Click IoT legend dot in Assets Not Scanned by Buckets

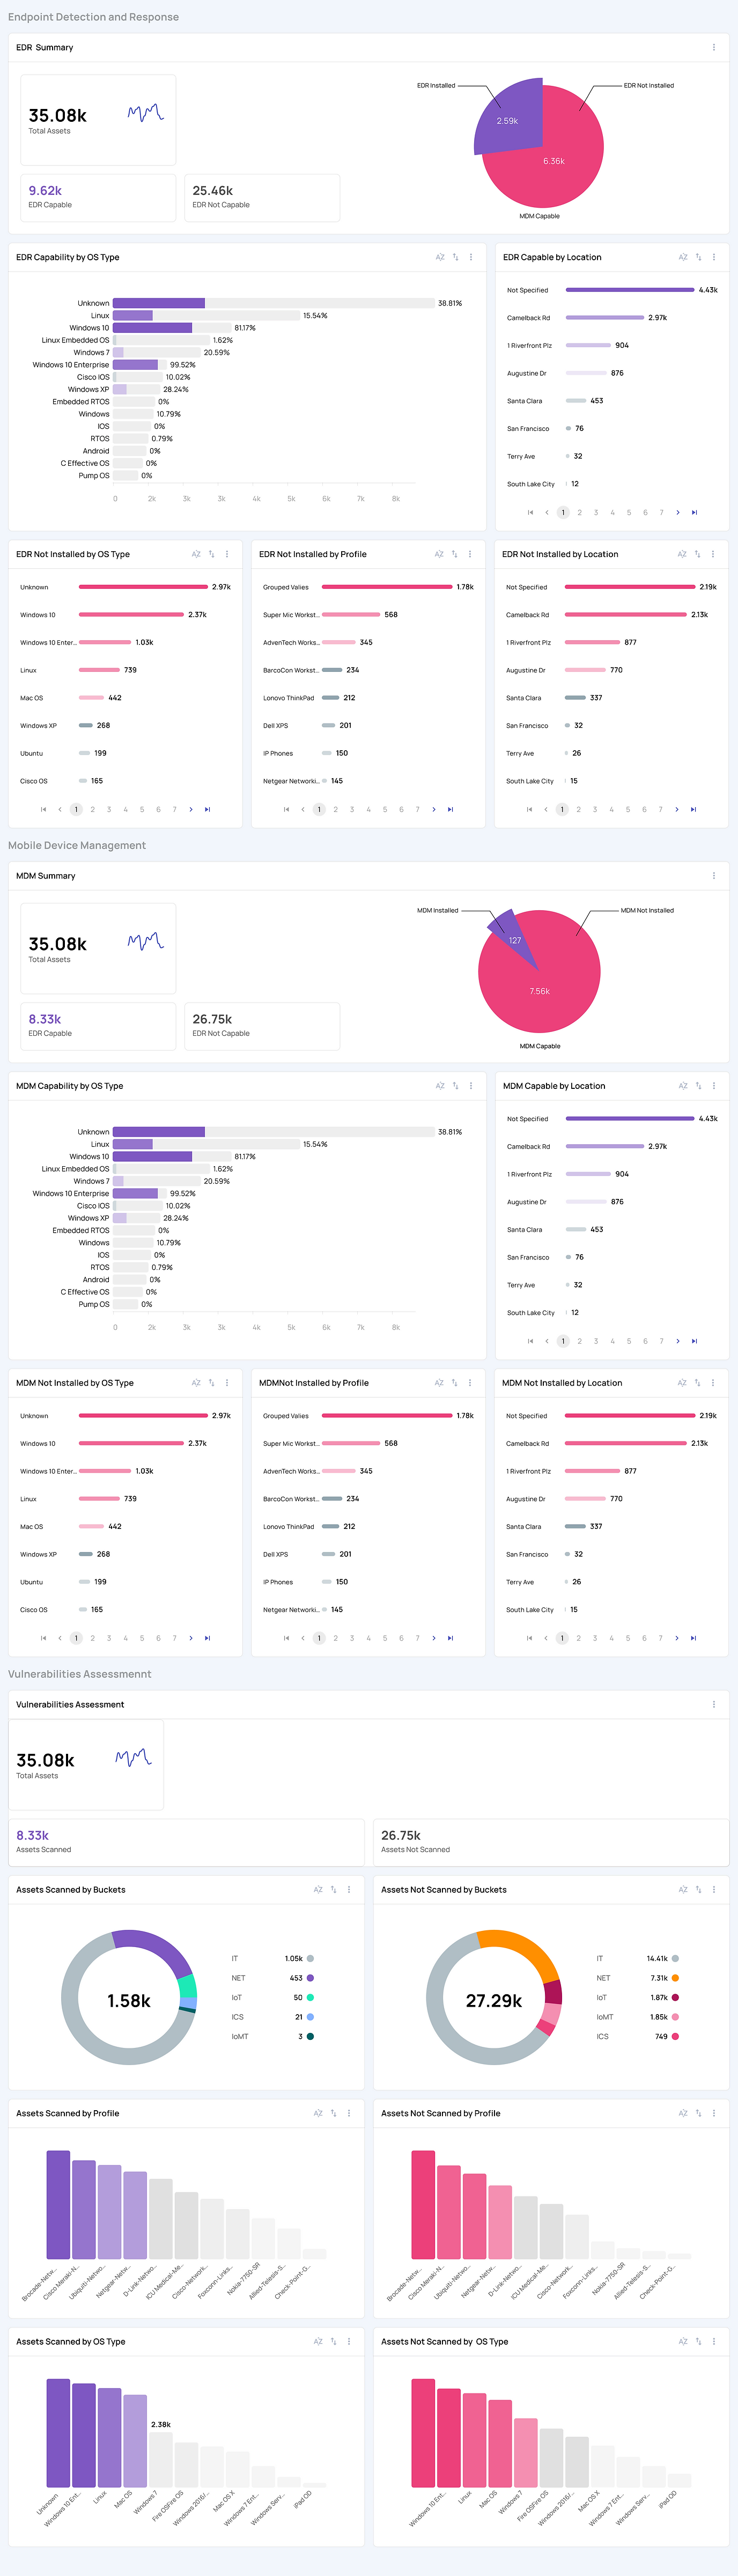(x=675, y=1997)
